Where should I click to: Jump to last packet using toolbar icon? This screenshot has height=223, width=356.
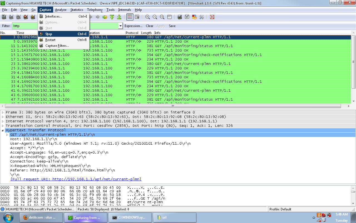coord(119,17)
